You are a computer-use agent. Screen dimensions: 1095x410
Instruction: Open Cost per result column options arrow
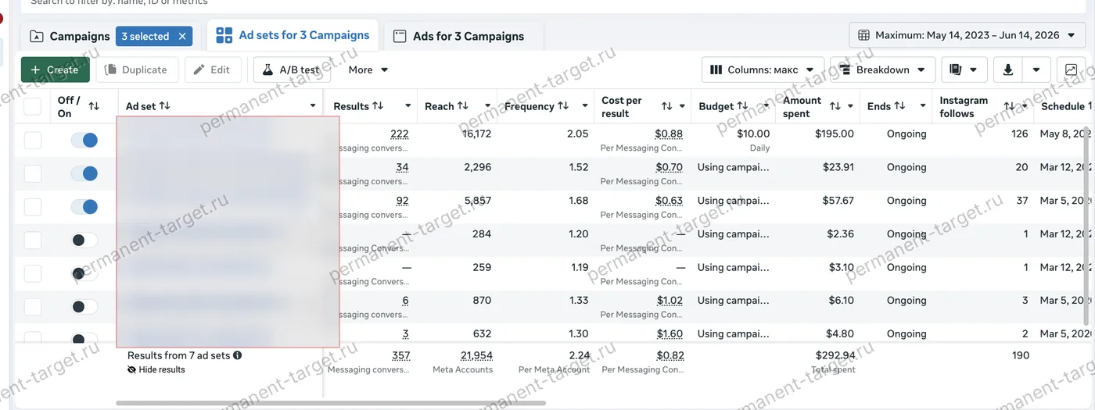tap(682, 106)
